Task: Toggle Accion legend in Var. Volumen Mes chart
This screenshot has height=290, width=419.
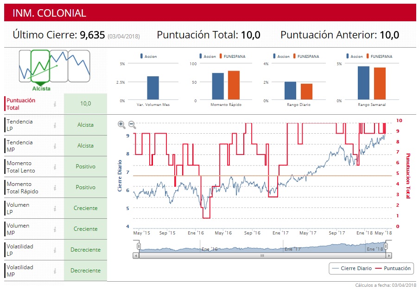Action: (149, 56)
